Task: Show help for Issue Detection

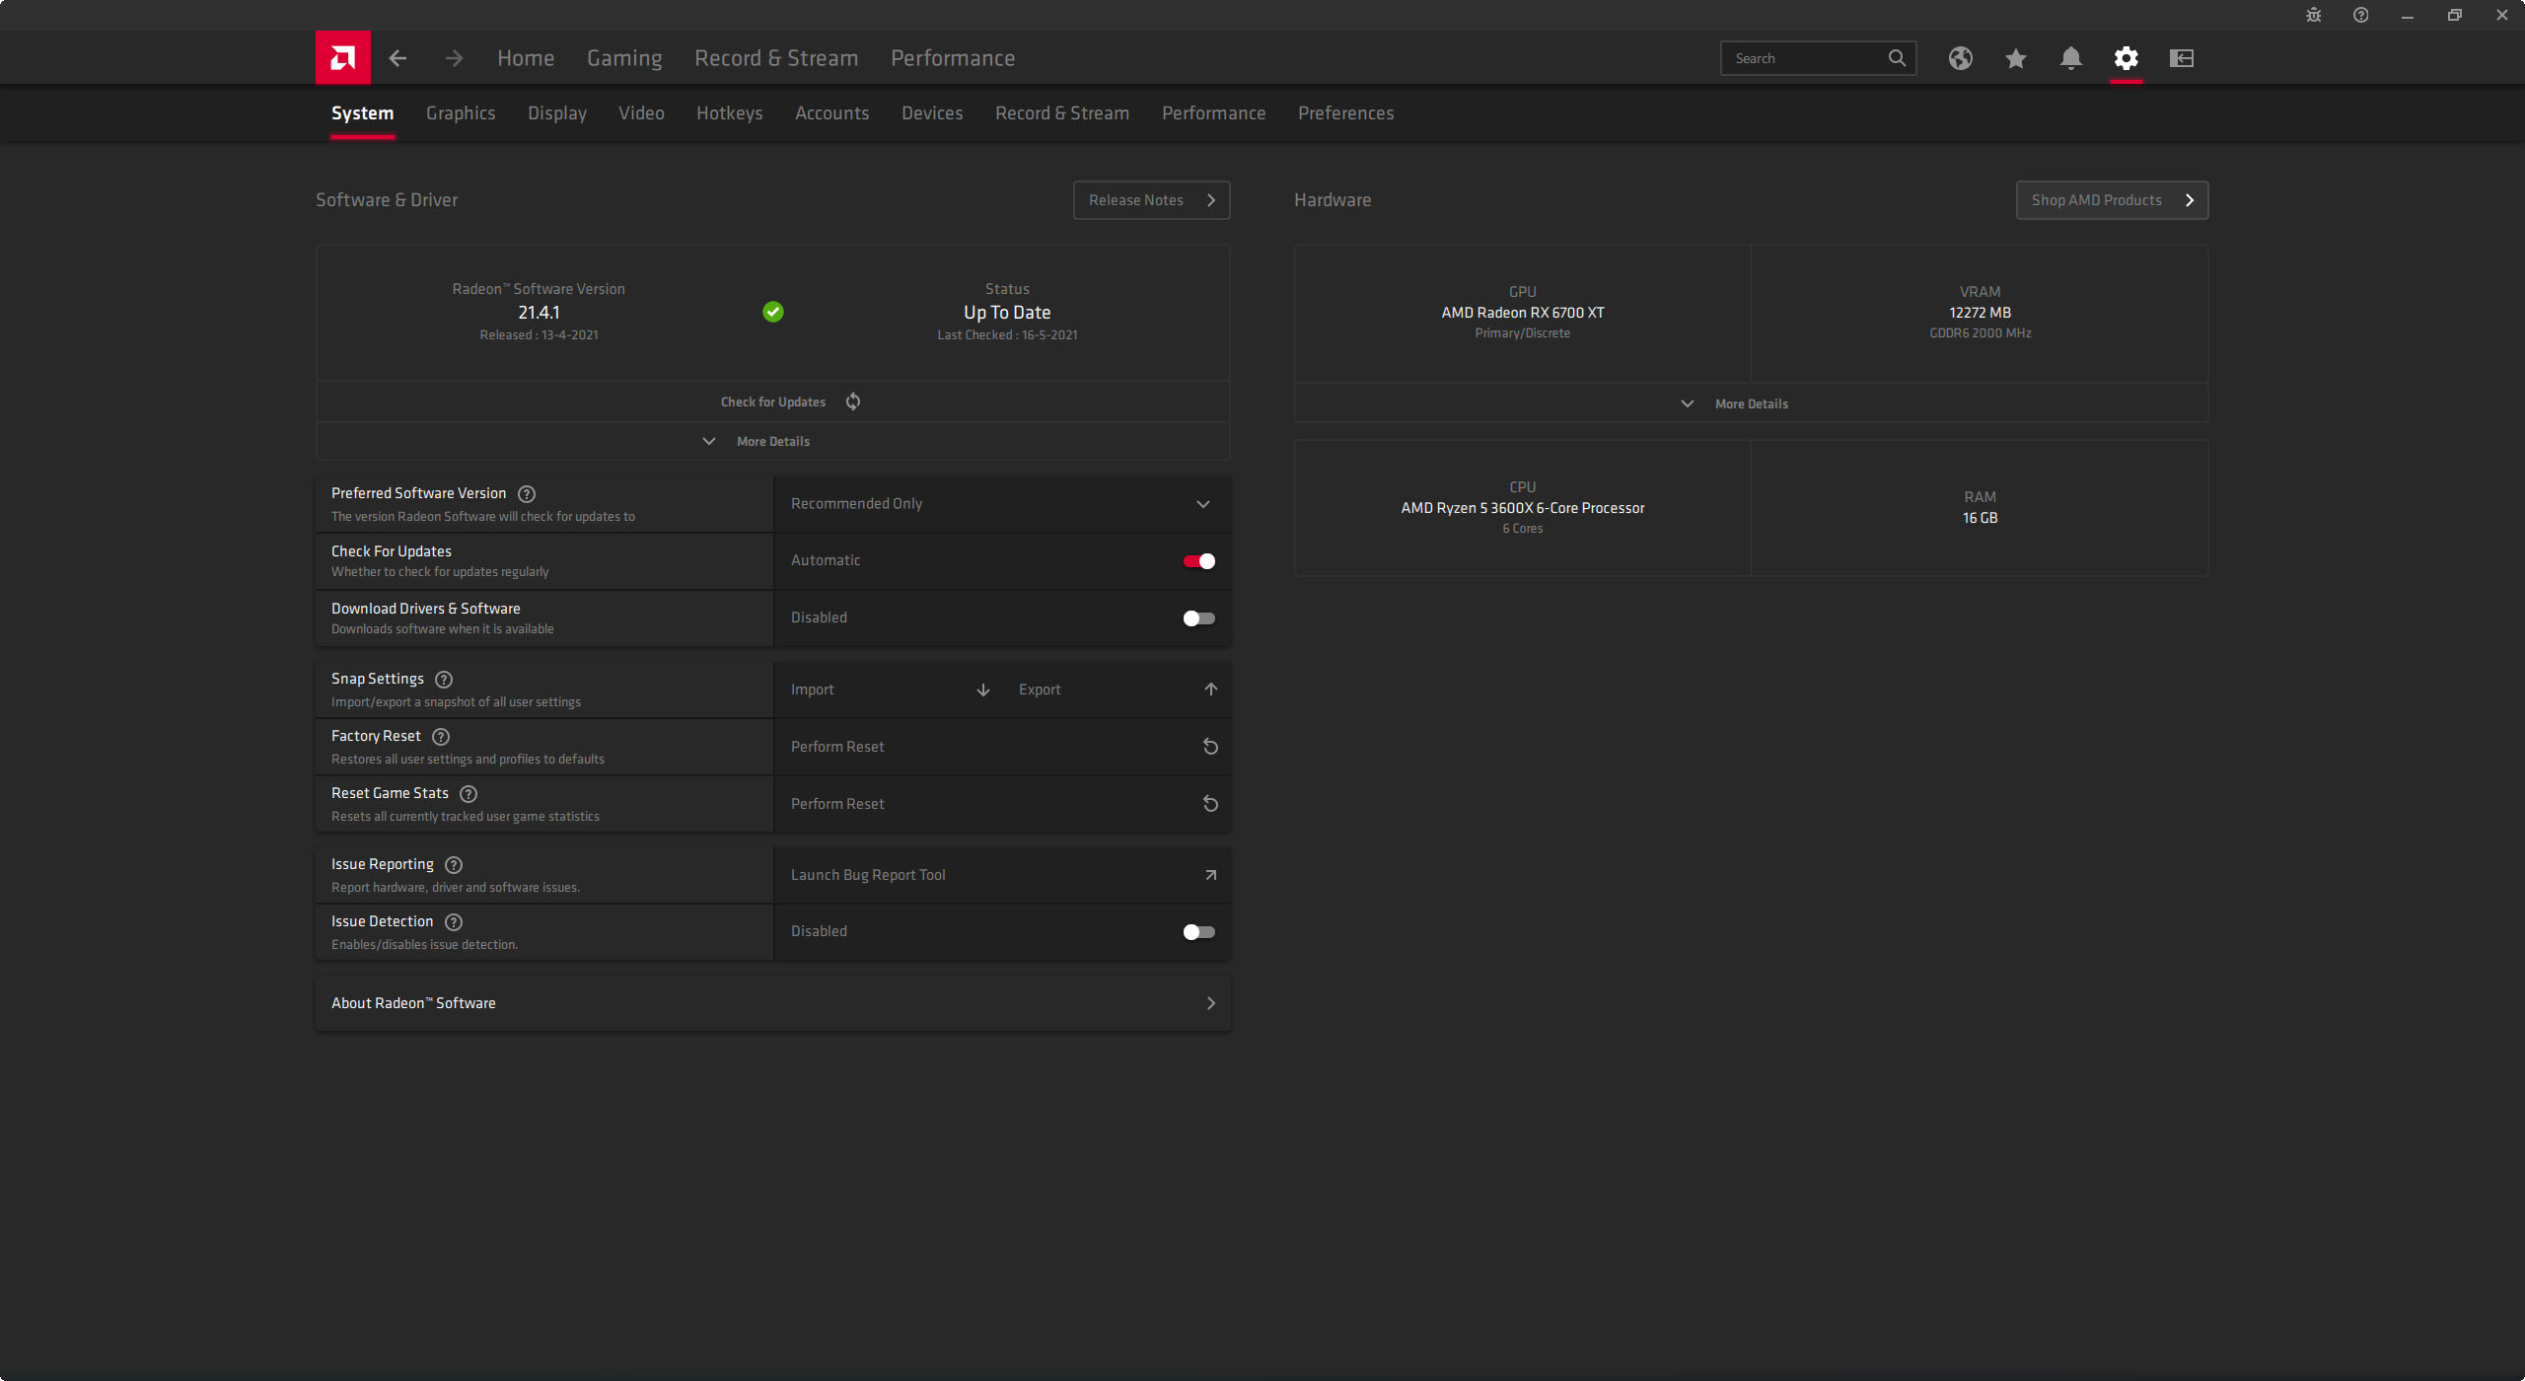Action: [x=454, y=922]
